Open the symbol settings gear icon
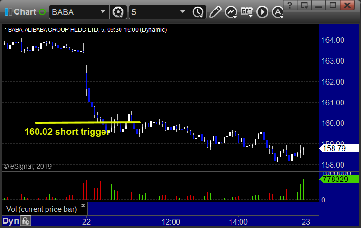The image size is (361, 228). 118,12
